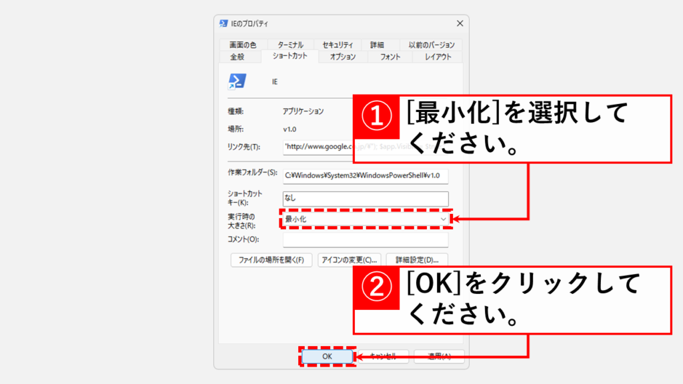The image size is (683, 384).
Task: Click the title bar PowerShell icon
Action: click(x=223, y=23)
